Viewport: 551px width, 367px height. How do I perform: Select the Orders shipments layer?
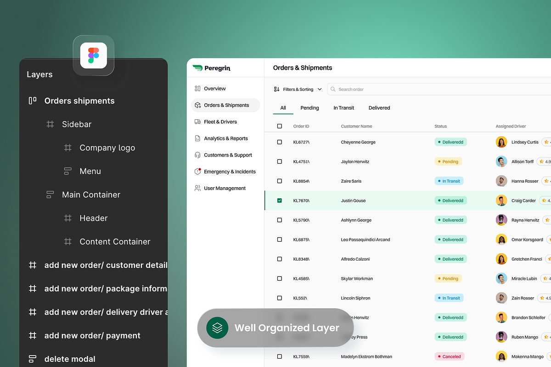[x=79, y=101]
